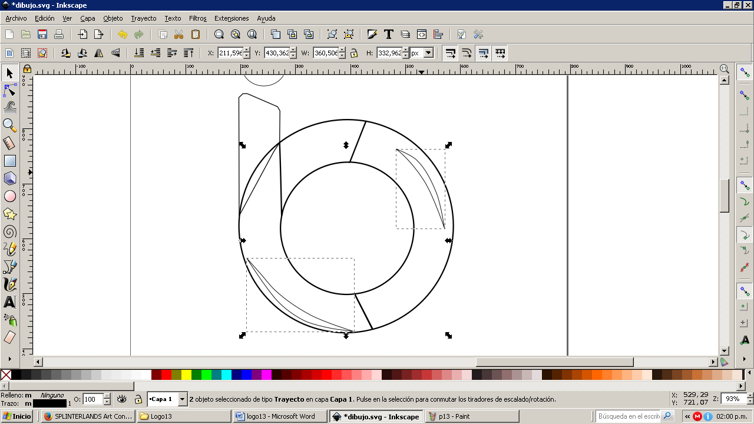Select the Star and polygon tool
This screenshot has height=424, width=754.
(9, 214)
